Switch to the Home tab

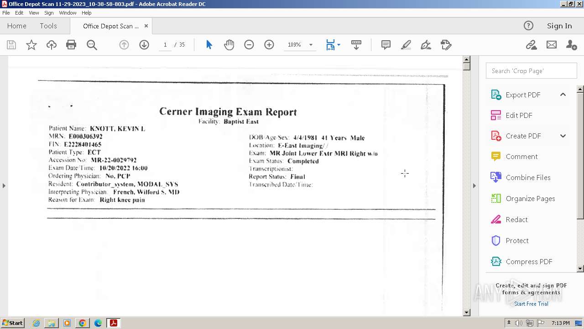tap(17, 26)
